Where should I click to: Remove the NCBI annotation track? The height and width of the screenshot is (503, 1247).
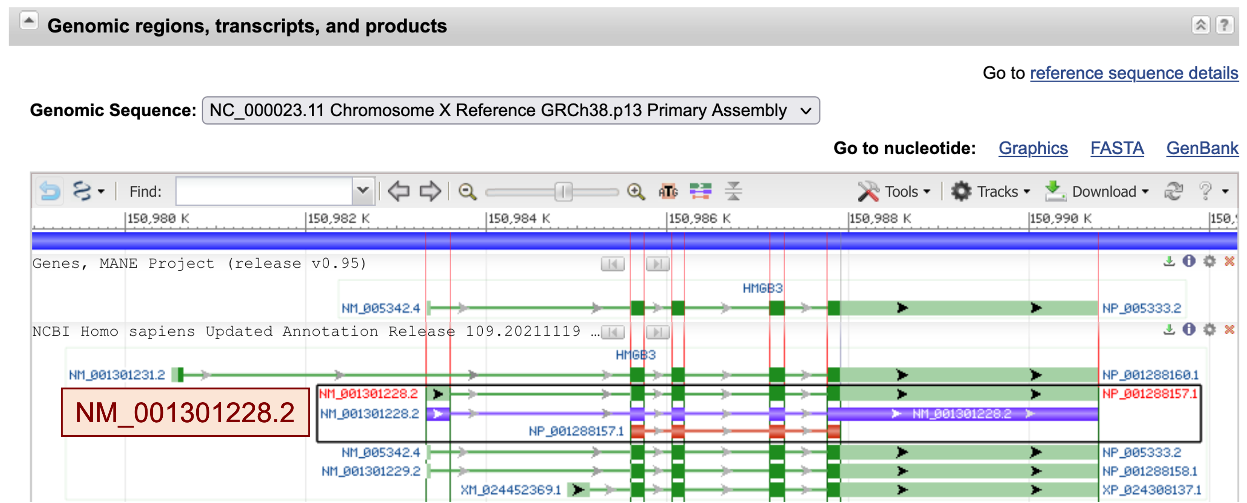(x=1229, y=330)
